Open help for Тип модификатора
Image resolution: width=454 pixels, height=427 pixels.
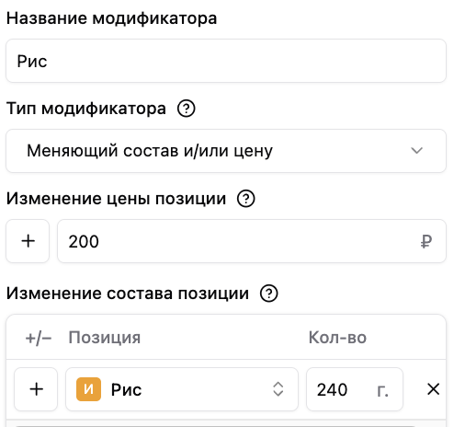coord(186,109)
